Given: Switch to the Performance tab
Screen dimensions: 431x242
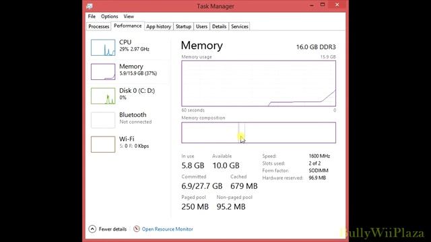Looking at the screenshot, I should (127, 26).
